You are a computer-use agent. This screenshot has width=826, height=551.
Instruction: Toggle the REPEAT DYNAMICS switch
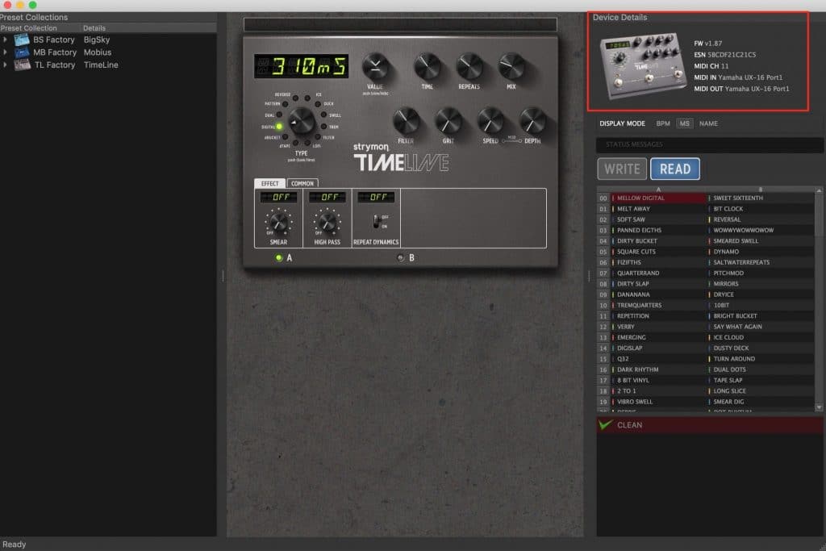tap(377, 221)
